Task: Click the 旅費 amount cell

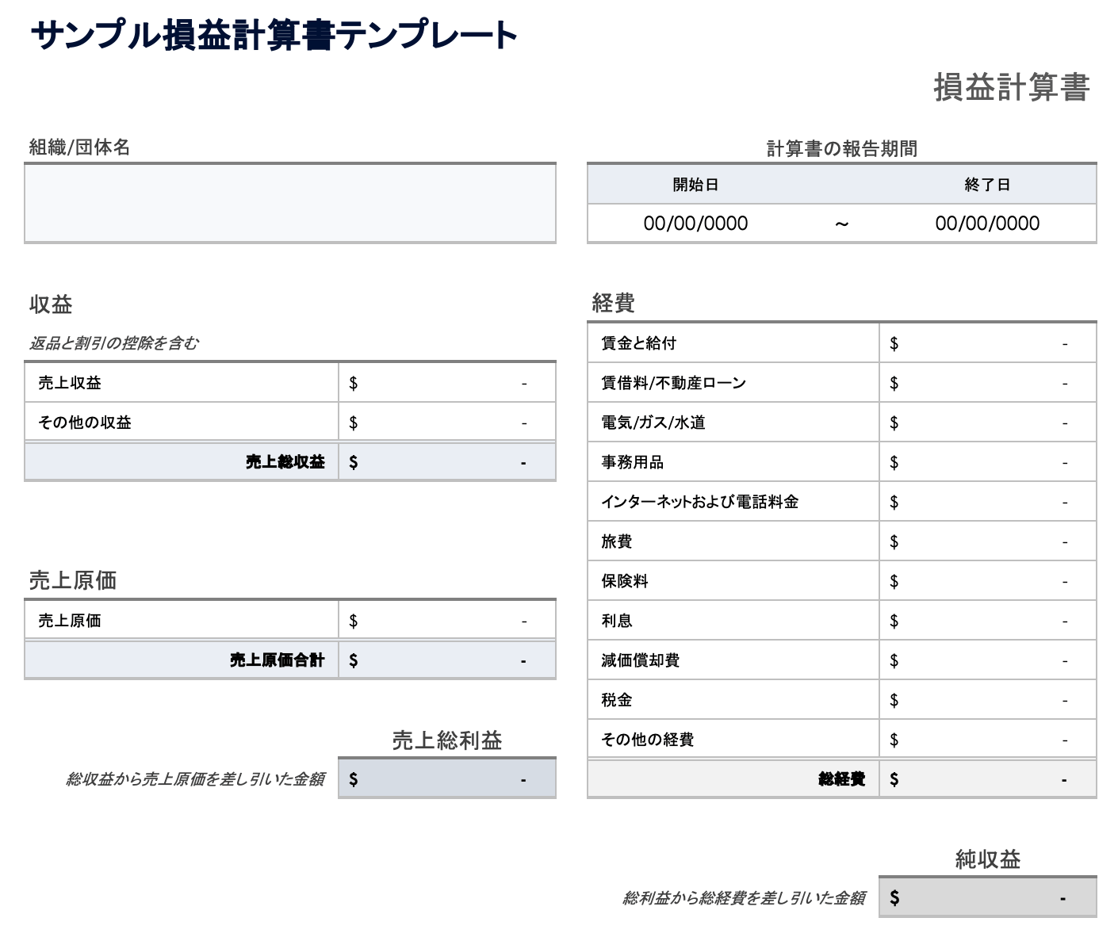Action: pyautogui.click(x=988, y=541)
